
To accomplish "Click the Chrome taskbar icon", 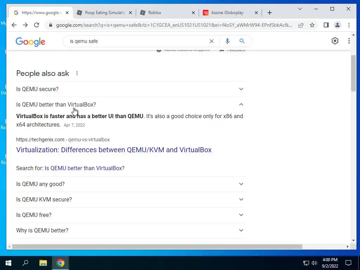I will pos(60,263).
